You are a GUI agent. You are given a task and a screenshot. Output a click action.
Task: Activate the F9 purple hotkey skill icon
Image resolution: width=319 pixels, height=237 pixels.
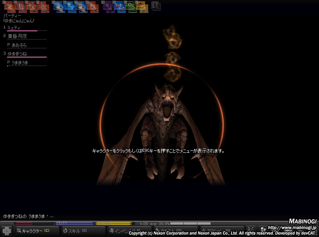click(x=109, y=7)
